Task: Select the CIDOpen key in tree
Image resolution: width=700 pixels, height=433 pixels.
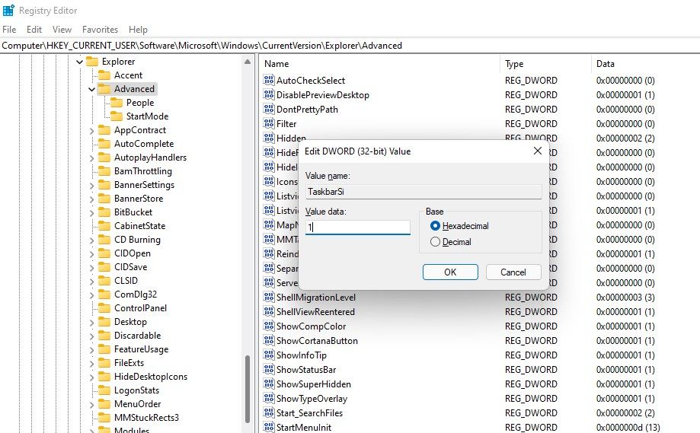Action: click(x=132, y=253)
